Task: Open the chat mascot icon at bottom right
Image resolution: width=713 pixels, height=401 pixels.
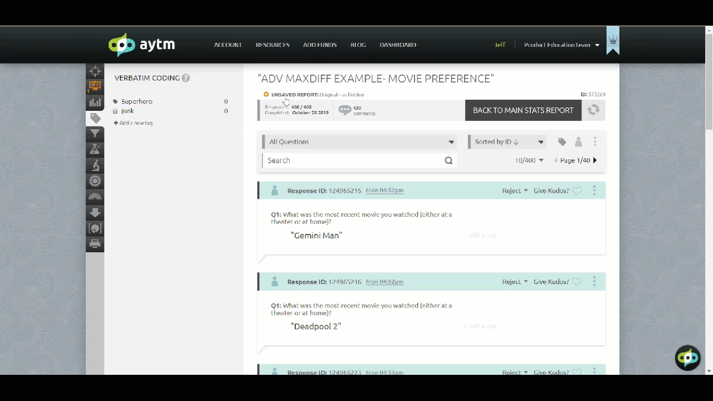Action: [687, 358]
